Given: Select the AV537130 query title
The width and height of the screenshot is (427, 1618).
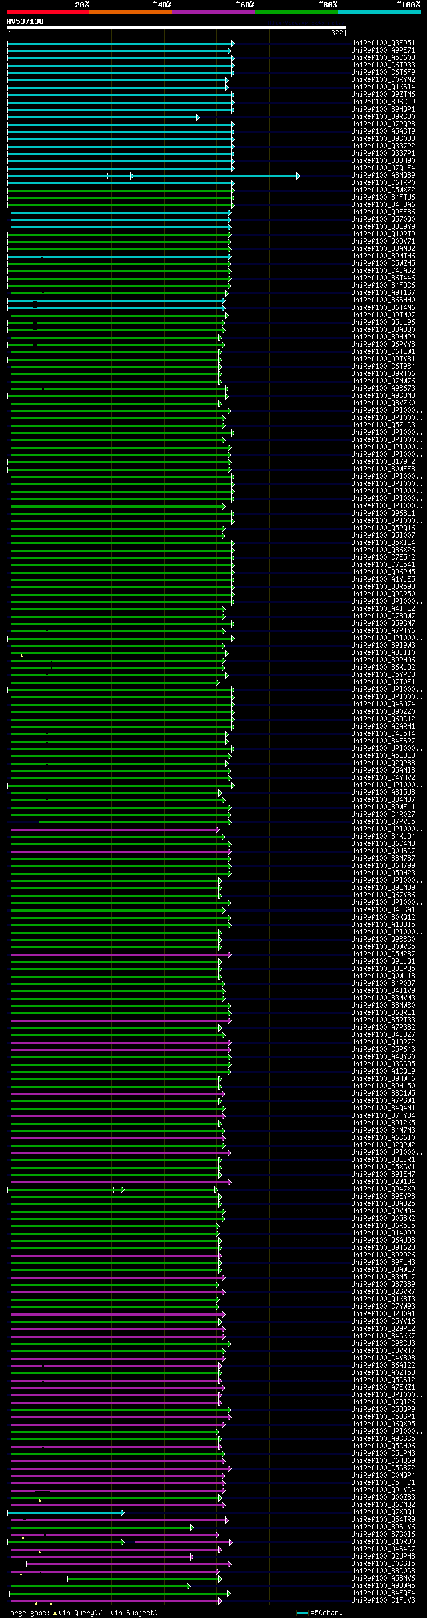Looking at the screenshot, I should pos(25,21).
